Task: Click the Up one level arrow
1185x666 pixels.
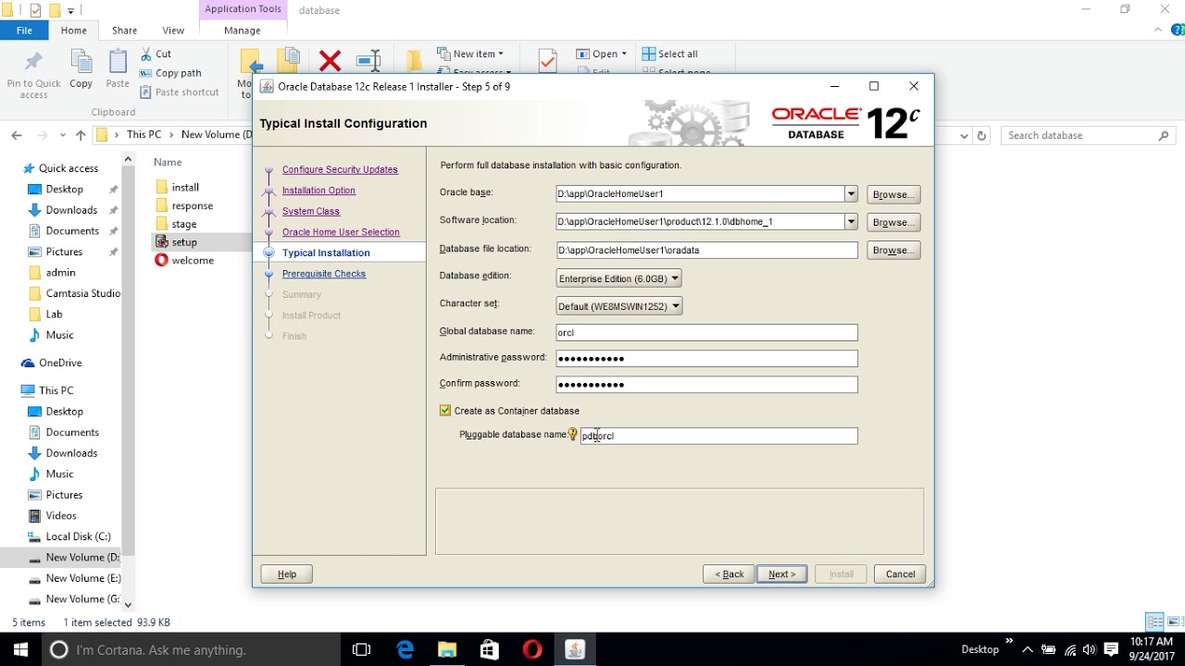Action: coord(81,135)
